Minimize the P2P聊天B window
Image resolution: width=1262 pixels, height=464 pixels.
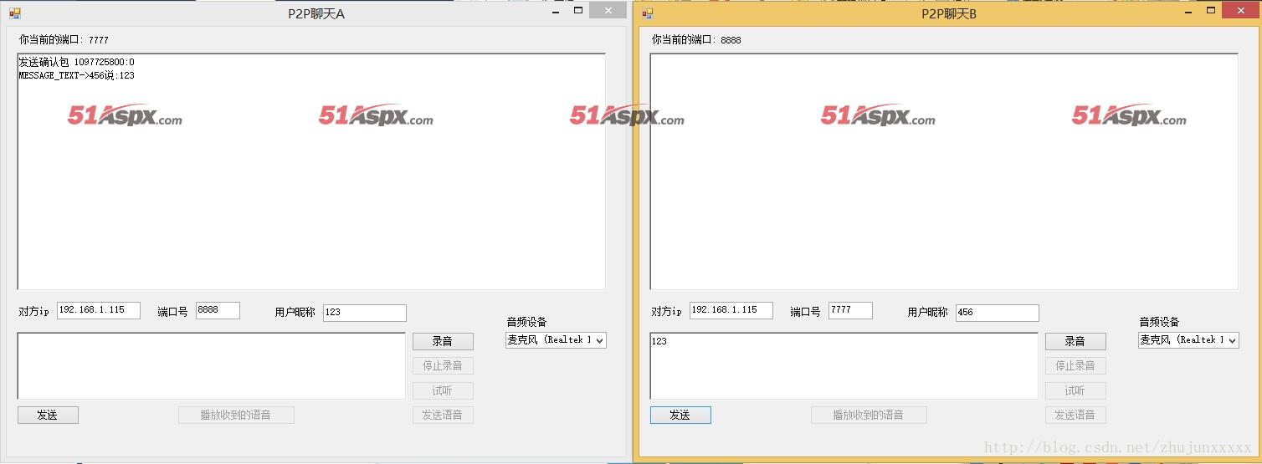[x=1189, y=11]
